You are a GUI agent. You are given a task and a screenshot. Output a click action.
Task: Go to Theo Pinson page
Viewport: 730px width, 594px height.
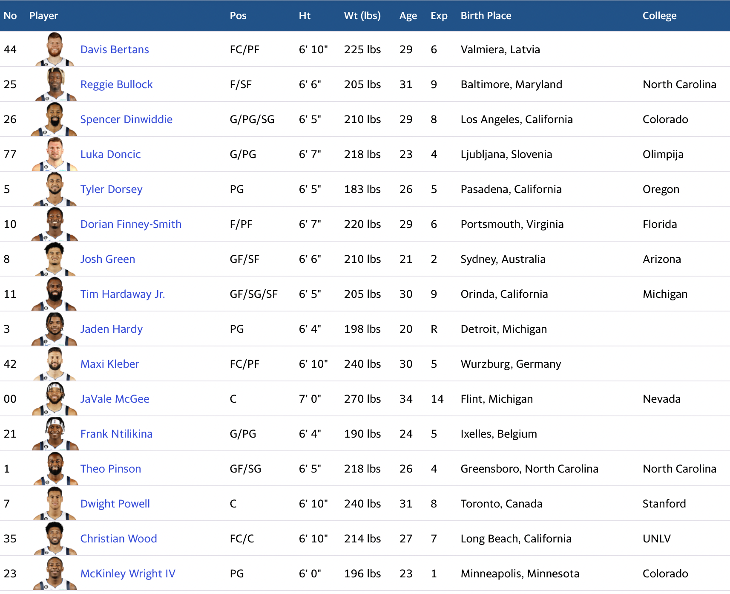click(x=111, y=469)
